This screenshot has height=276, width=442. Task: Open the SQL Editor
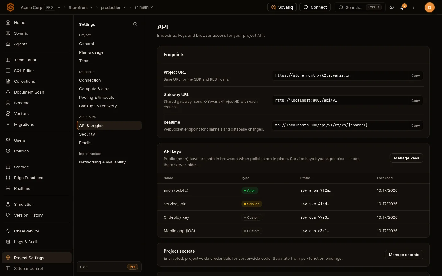click(x=37, y=71)
